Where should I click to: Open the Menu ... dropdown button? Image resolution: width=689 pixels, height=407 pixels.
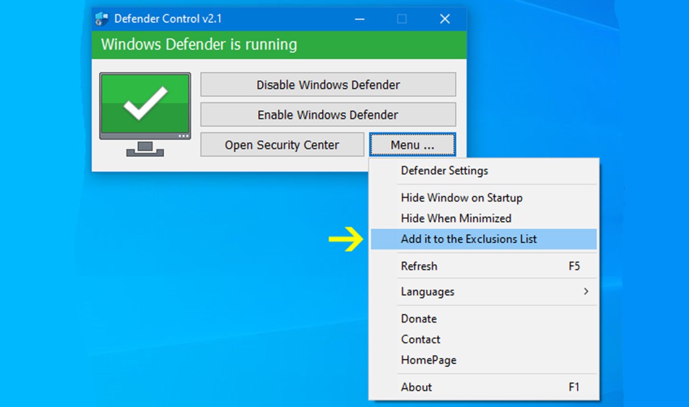(412, 145)
